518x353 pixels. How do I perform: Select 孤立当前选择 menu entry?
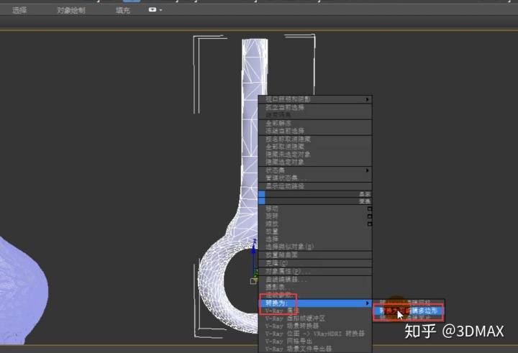[315, 107]
